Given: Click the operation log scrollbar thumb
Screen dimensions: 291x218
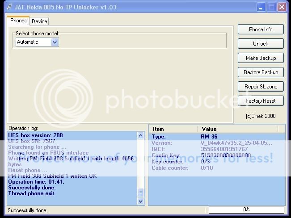Looking at the screenshot, I should (x=141, y=193).
